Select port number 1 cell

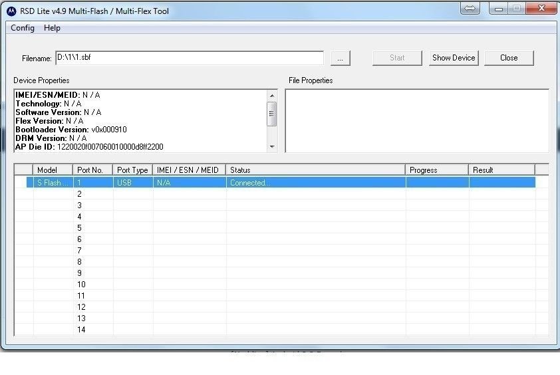tap(93, 182)
